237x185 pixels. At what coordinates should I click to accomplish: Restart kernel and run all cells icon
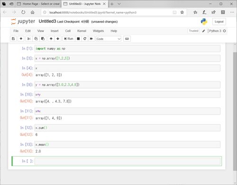point(91,39)
